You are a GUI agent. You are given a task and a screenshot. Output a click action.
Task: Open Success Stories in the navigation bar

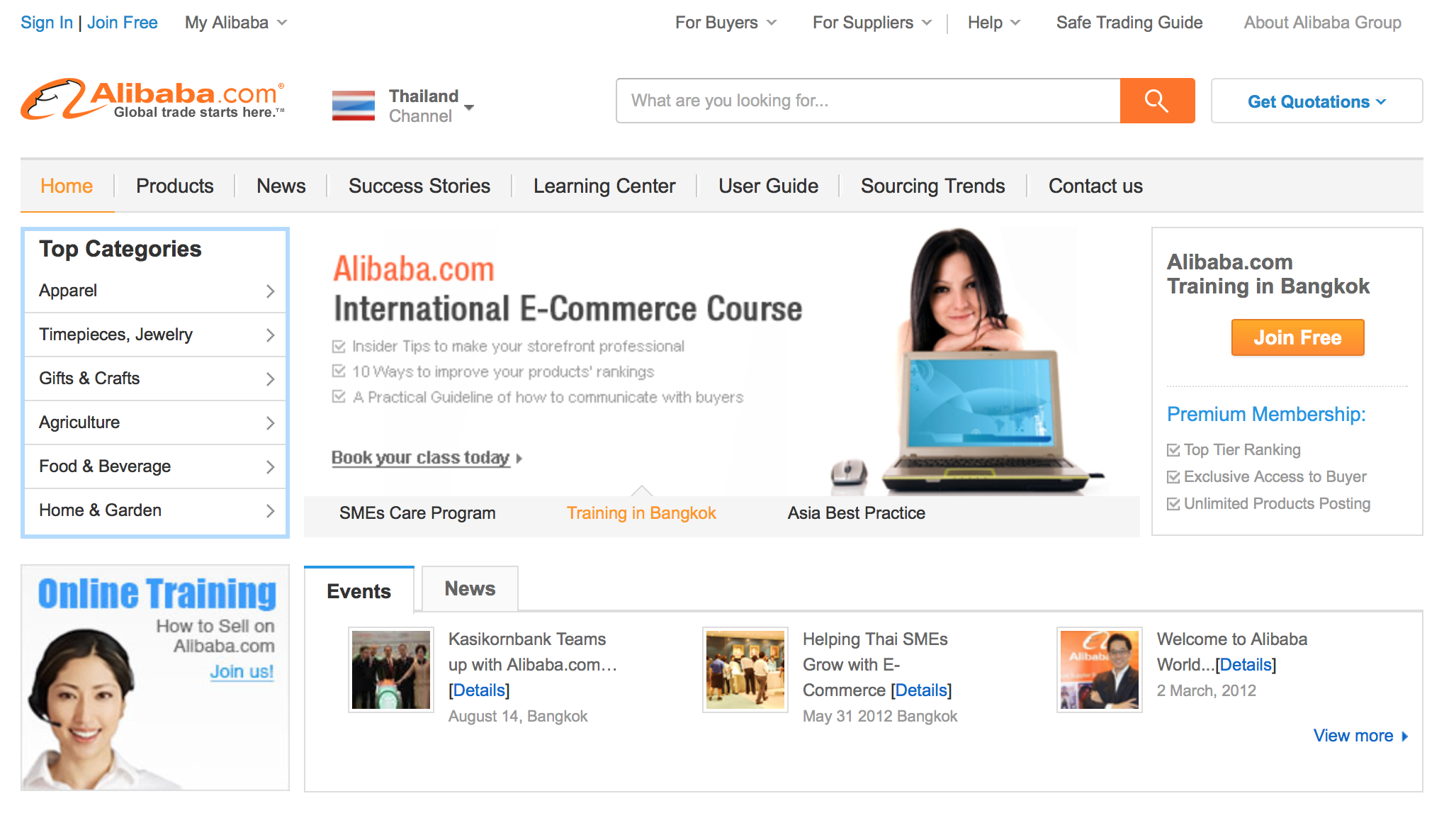[419, 186]
